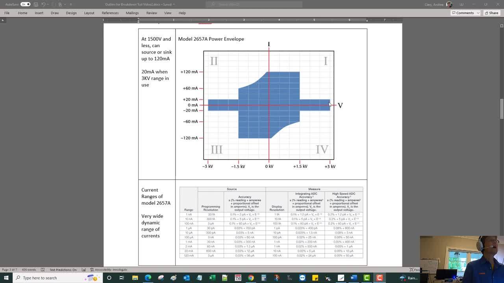Viewport: 504px width, 283px height.
Task: Click the 'At 1500V and less' table cell text
Action: (x=156, y=49)
